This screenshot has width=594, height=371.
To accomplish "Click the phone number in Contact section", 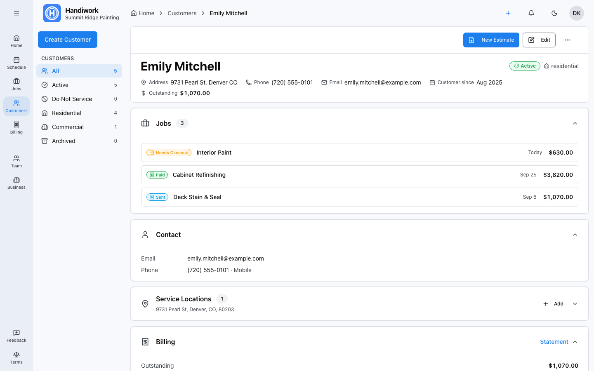I will click(x=208, y=270).
